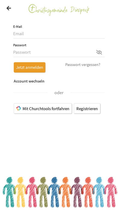Tap the Christusgemeinde Diespeck header logo

pyautogui.click(x=59, y=9)
